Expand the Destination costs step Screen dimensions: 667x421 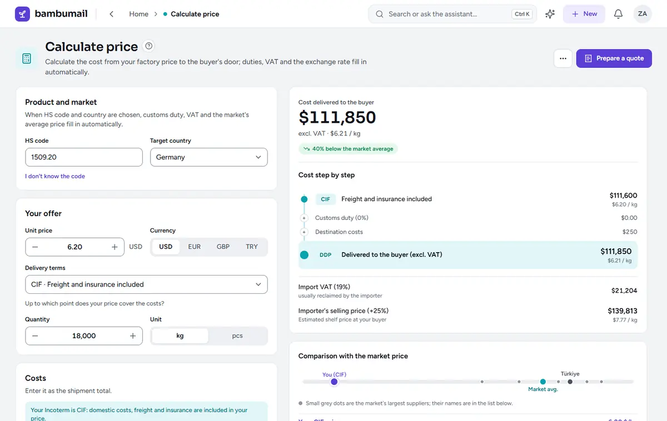(x=304, y=232)
